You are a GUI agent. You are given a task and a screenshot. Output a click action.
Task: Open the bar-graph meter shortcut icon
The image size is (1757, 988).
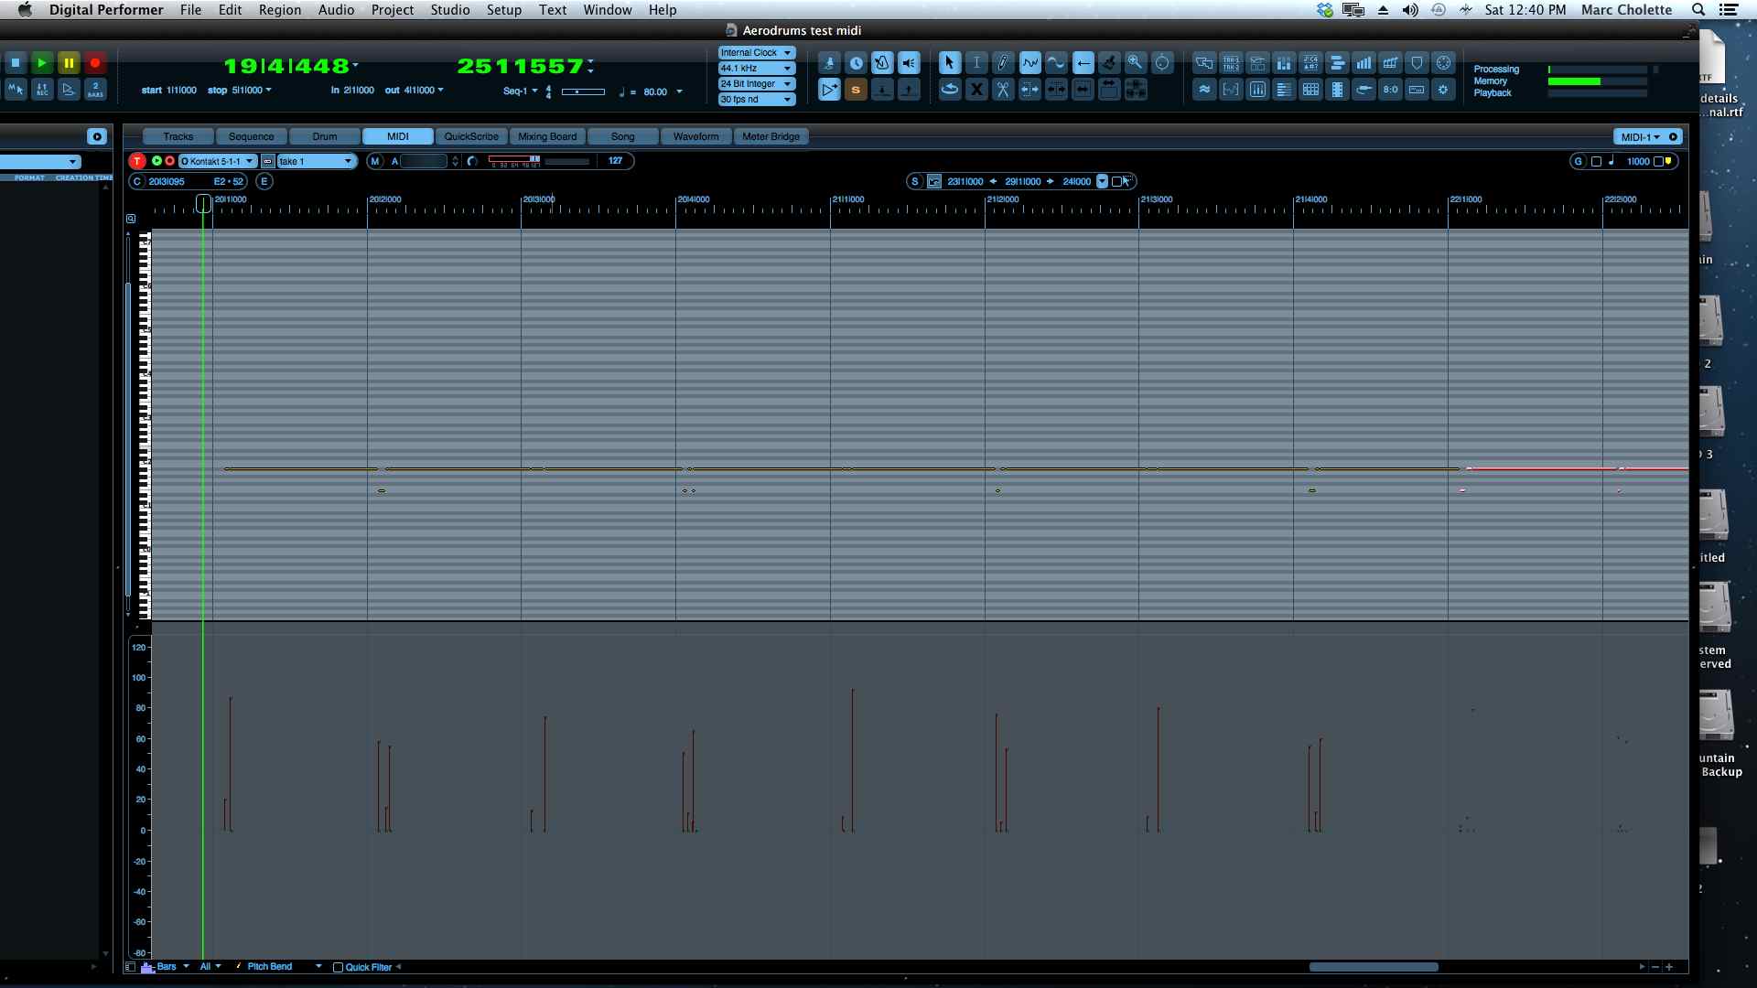[x=1364, y=63]
